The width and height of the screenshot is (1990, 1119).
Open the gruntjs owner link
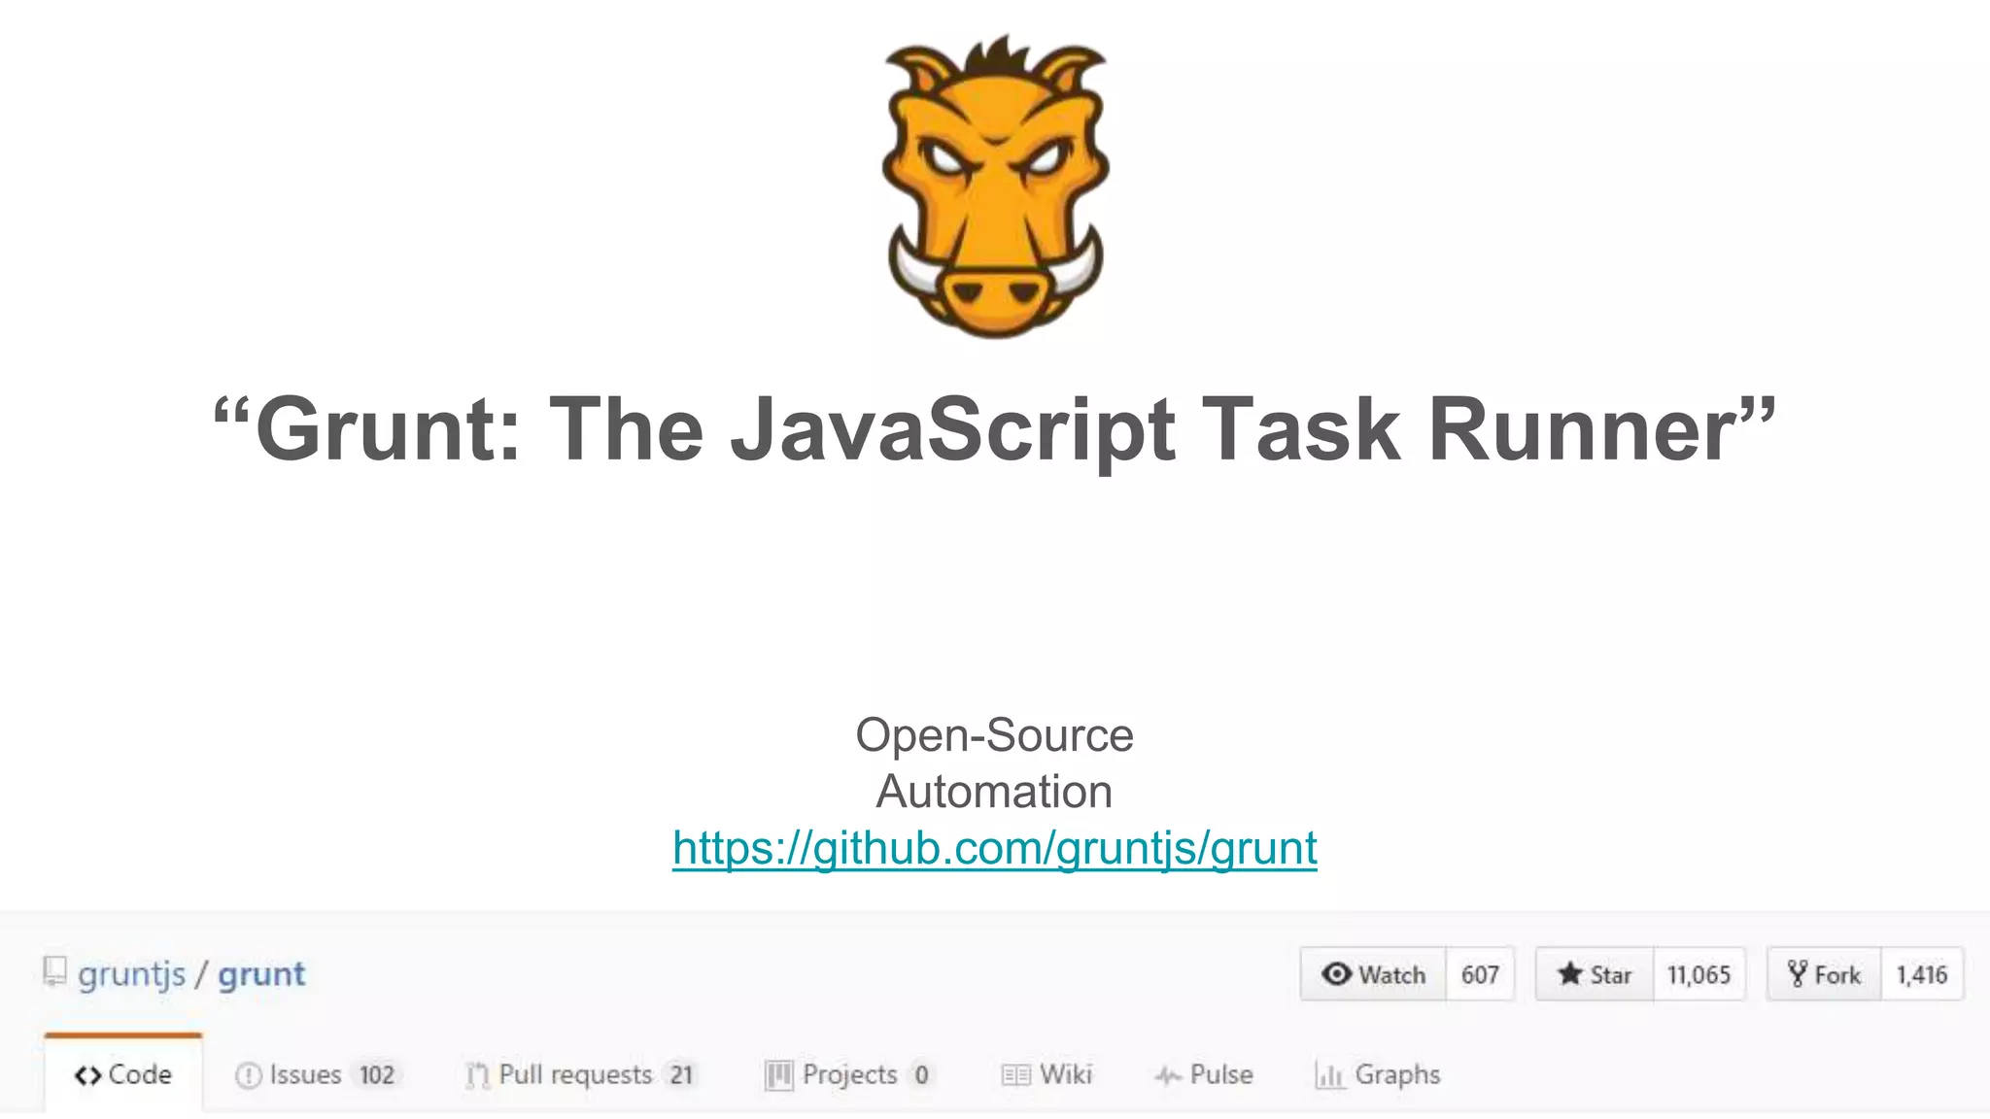(x=131, y=973)
